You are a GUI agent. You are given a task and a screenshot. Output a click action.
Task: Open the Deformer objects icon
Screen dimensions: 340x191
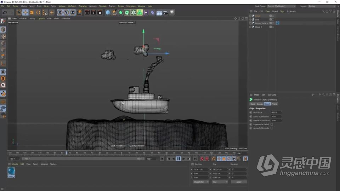(x=152, y=13)
